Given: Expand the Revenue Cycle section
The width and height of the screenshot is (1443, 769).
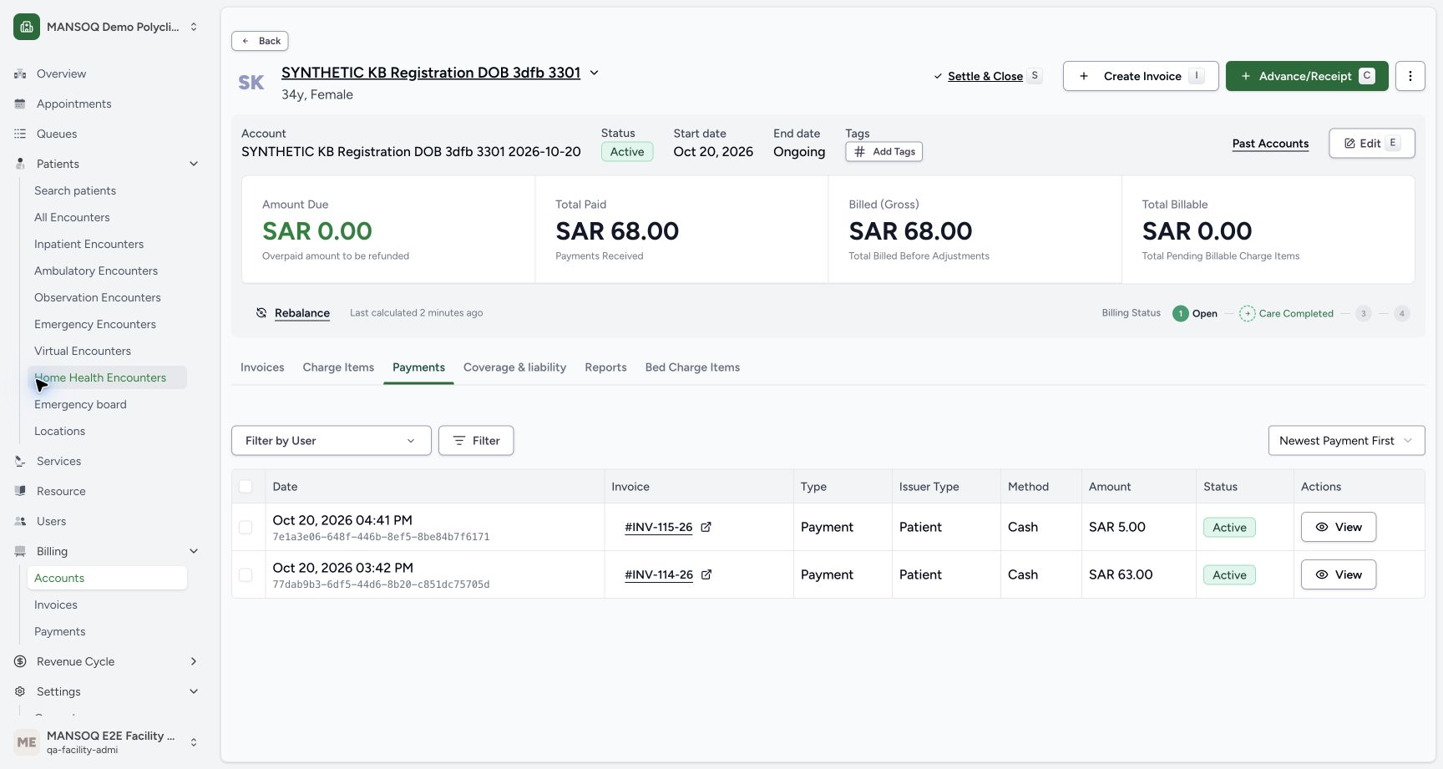Looking at the screenshot, I should pos(194,661).
